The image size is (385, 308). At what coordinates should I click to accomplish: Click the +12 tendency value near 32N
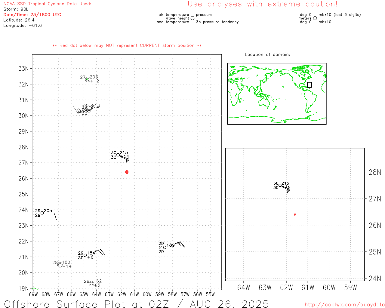pyautogui.click(x=95, y=81)
